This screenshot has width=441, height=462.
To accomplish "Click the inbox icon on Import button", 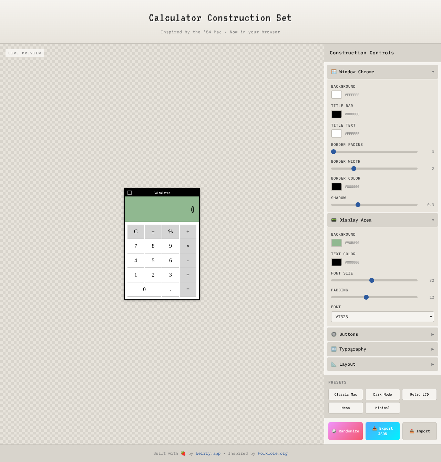I will tap(412, 431).
